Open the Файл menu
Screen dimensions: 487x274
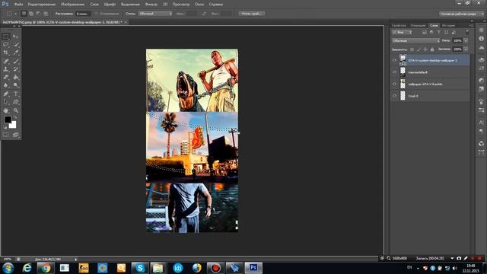coord(18,5)
